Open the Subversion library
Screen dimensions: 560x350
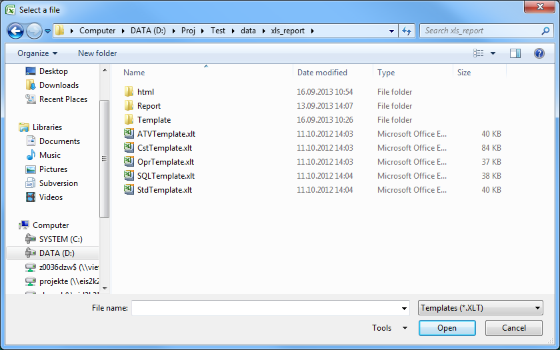point(58,183)
